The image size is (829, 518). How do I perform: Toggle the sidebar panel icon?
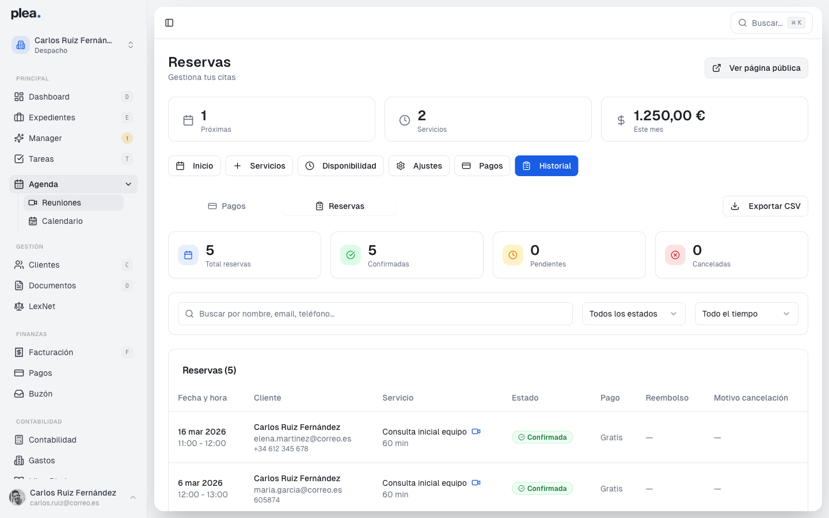tap(169, 23)
